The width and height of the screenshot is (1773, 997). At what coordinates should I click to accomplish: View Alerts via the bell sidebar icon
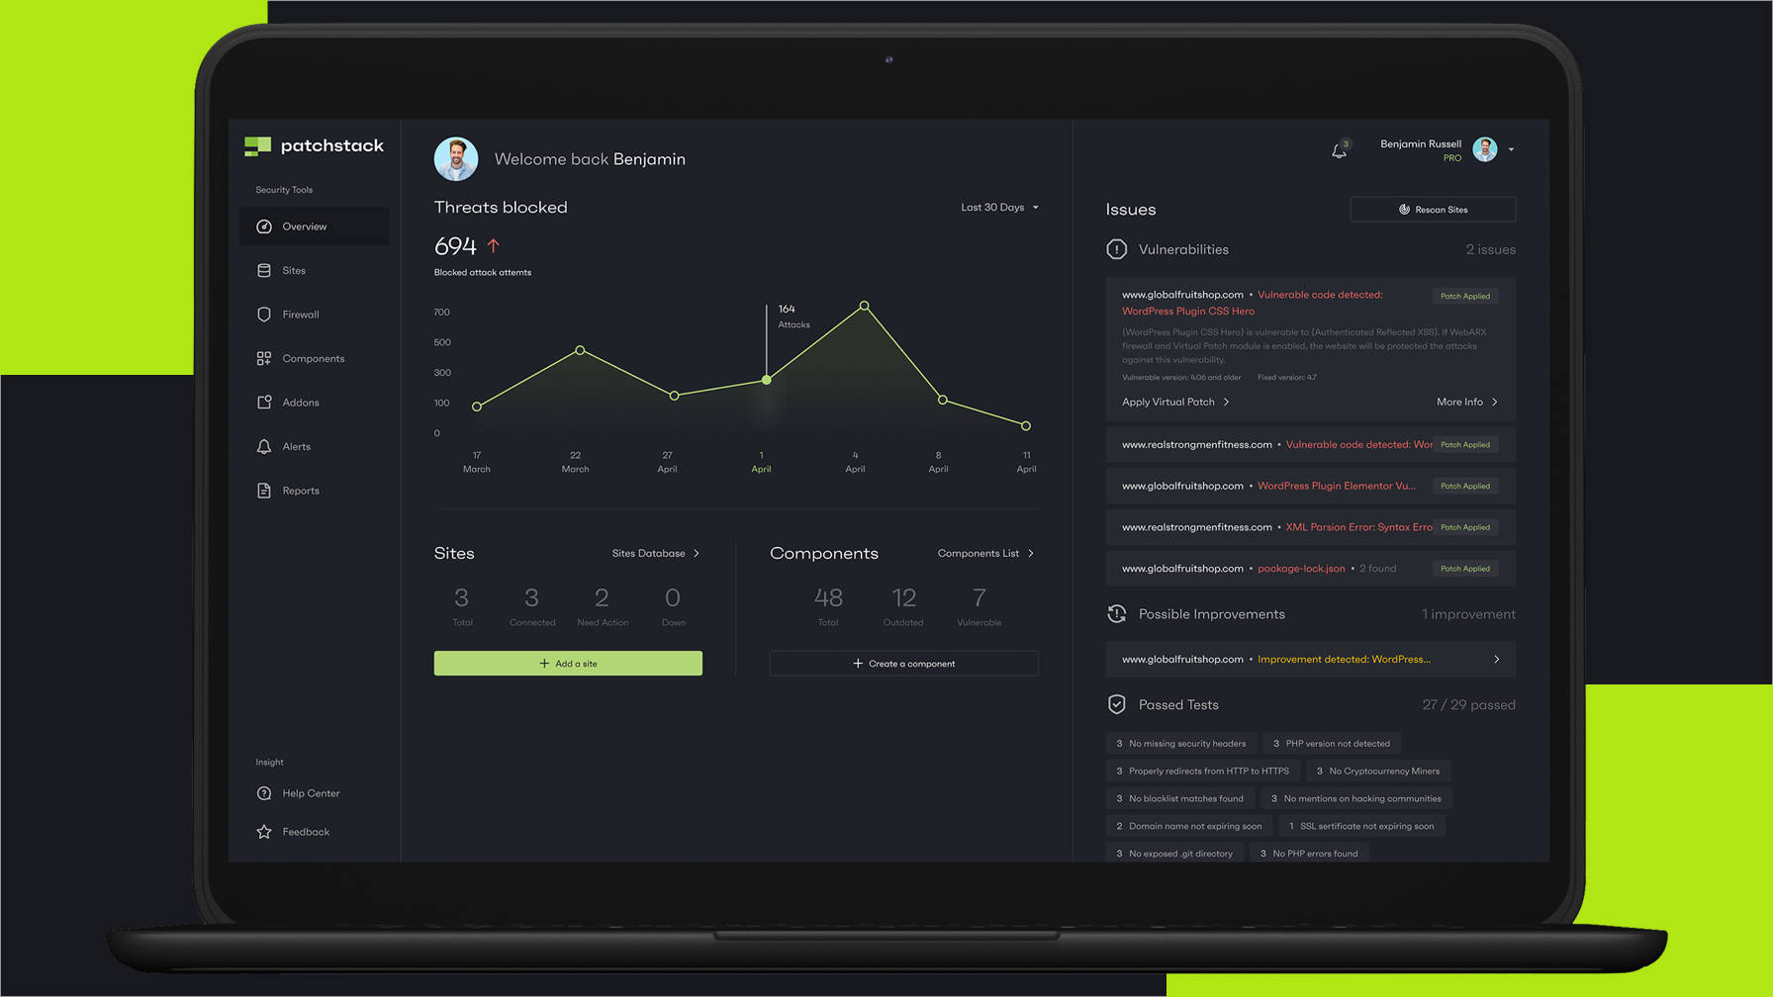pos(263,446)
